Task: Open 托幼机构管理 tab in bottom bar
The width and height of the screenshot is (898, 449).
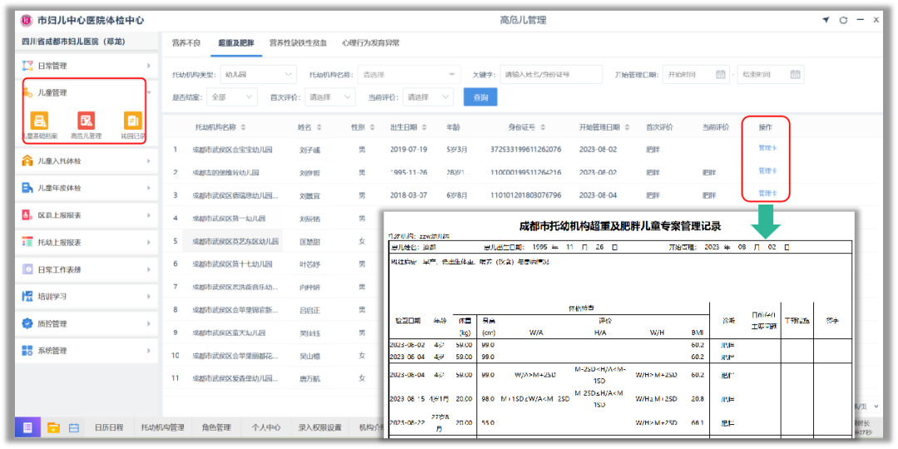Action: (x=163, y=427)
